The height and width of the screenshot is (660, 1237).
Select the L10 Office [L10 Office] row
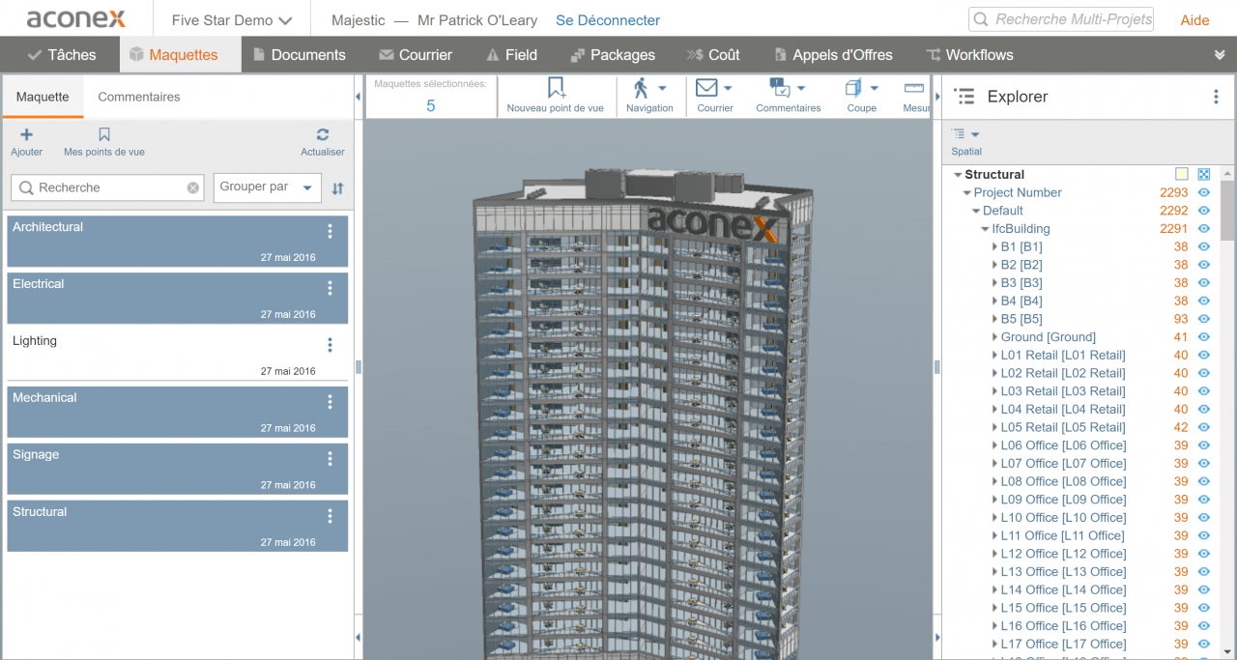(1063, 518)
